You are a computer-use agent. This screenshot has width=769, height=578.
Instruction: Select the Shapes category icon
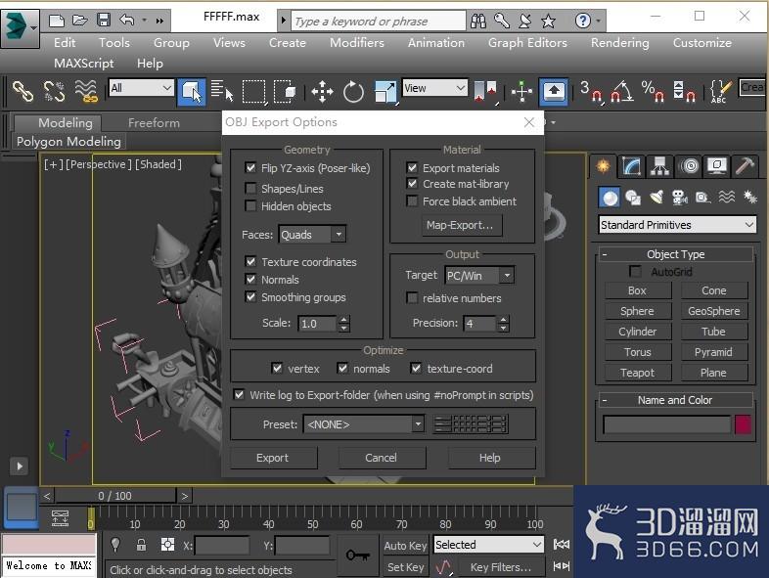click(633, 198)
